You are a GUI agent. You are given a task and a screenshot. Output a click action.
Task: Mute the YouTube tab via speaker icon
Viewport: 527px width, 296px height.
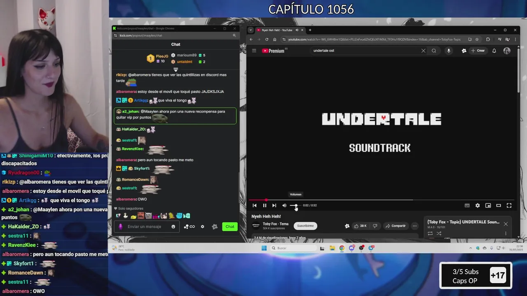[297, 30]
